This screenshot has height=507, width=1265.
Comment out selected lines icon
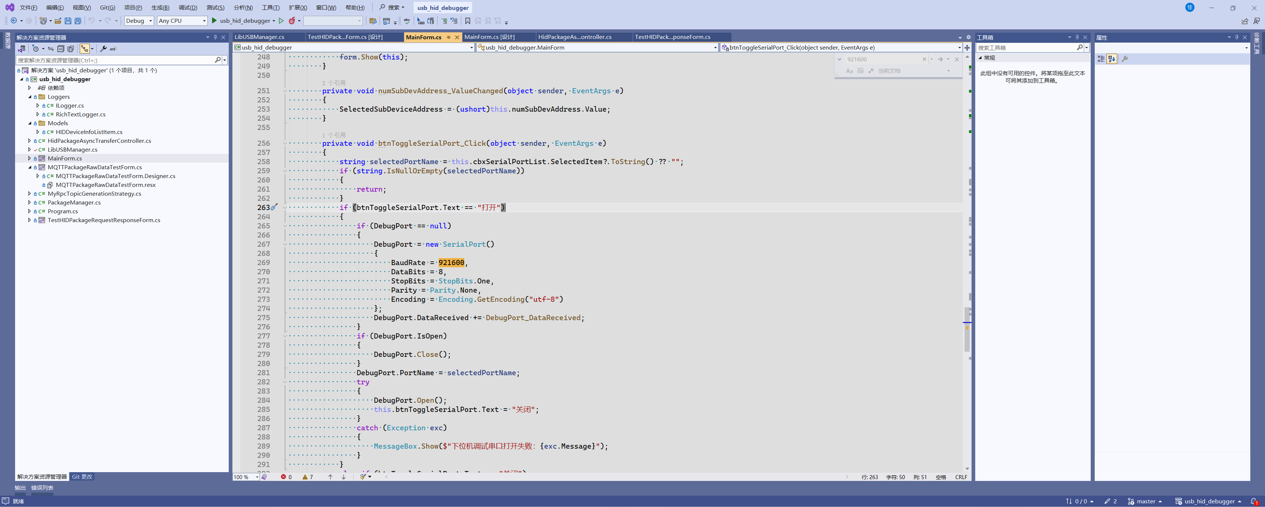pos(444,21)
